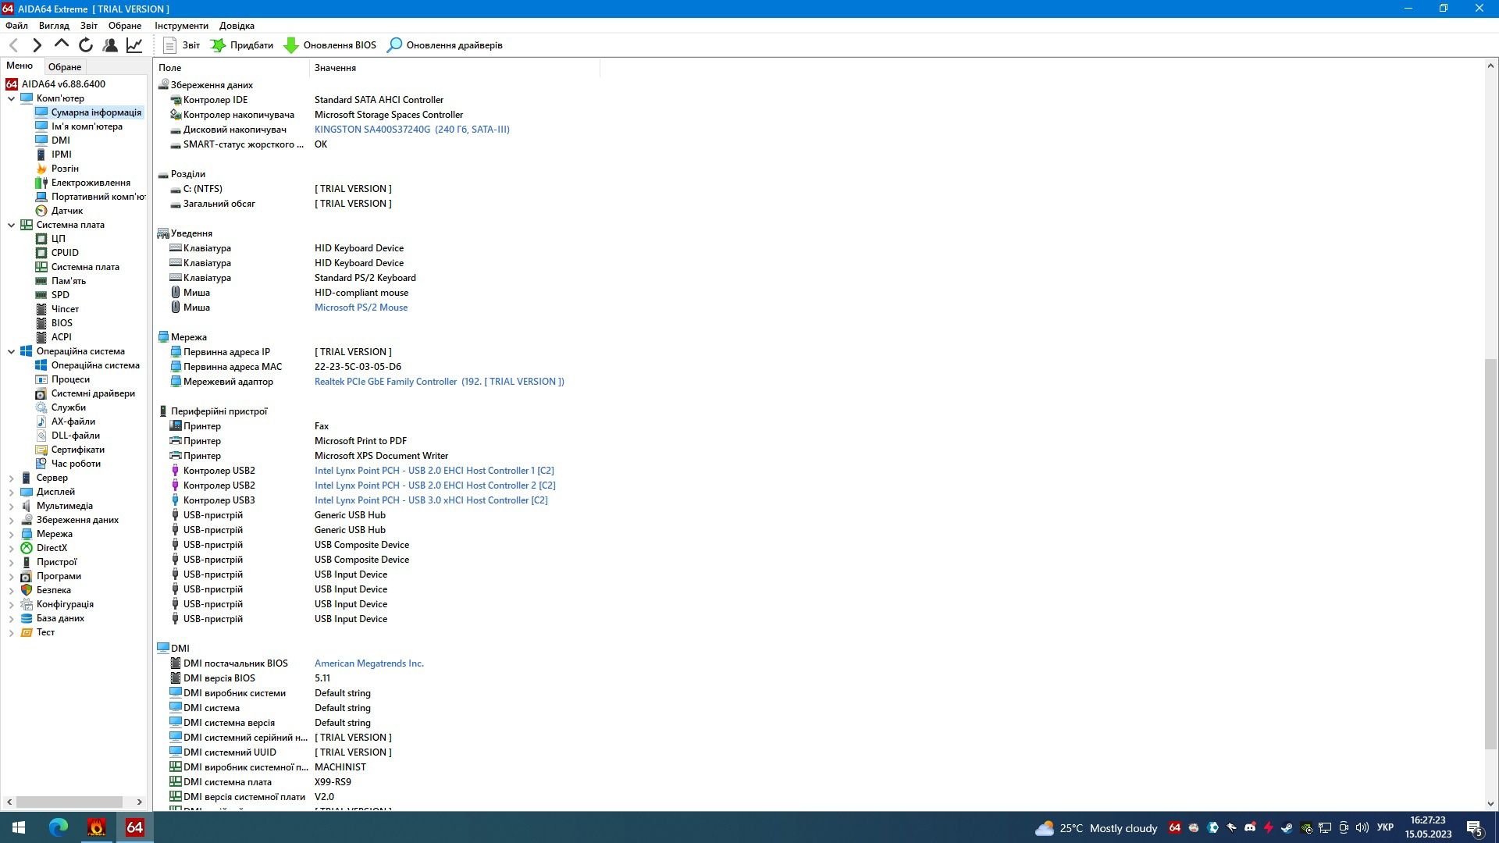Expand the Збереження даних tree node

[x=11, y=520]
